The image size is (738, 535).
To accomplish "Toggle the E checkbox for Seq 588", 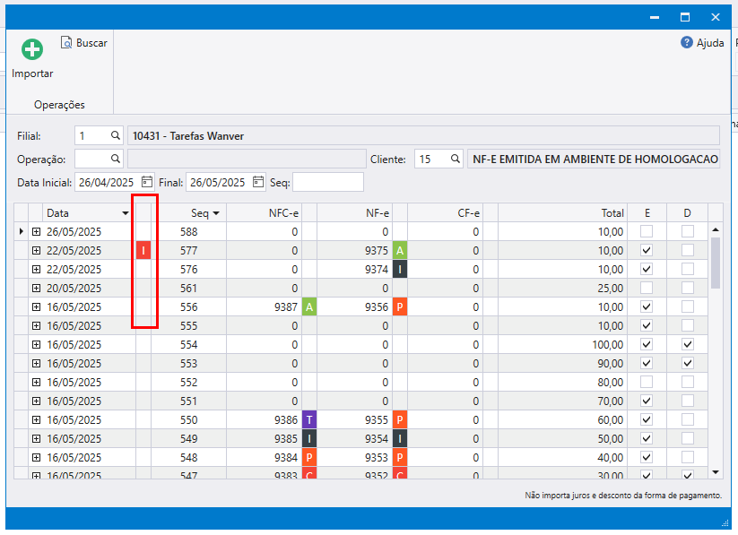I will tap(647, 232).
